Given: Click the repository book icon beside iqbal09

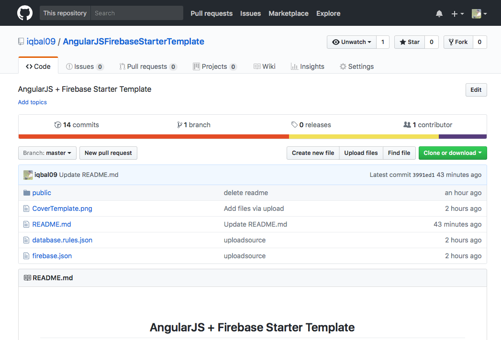Looking at the screenshot, I should 21,42.
